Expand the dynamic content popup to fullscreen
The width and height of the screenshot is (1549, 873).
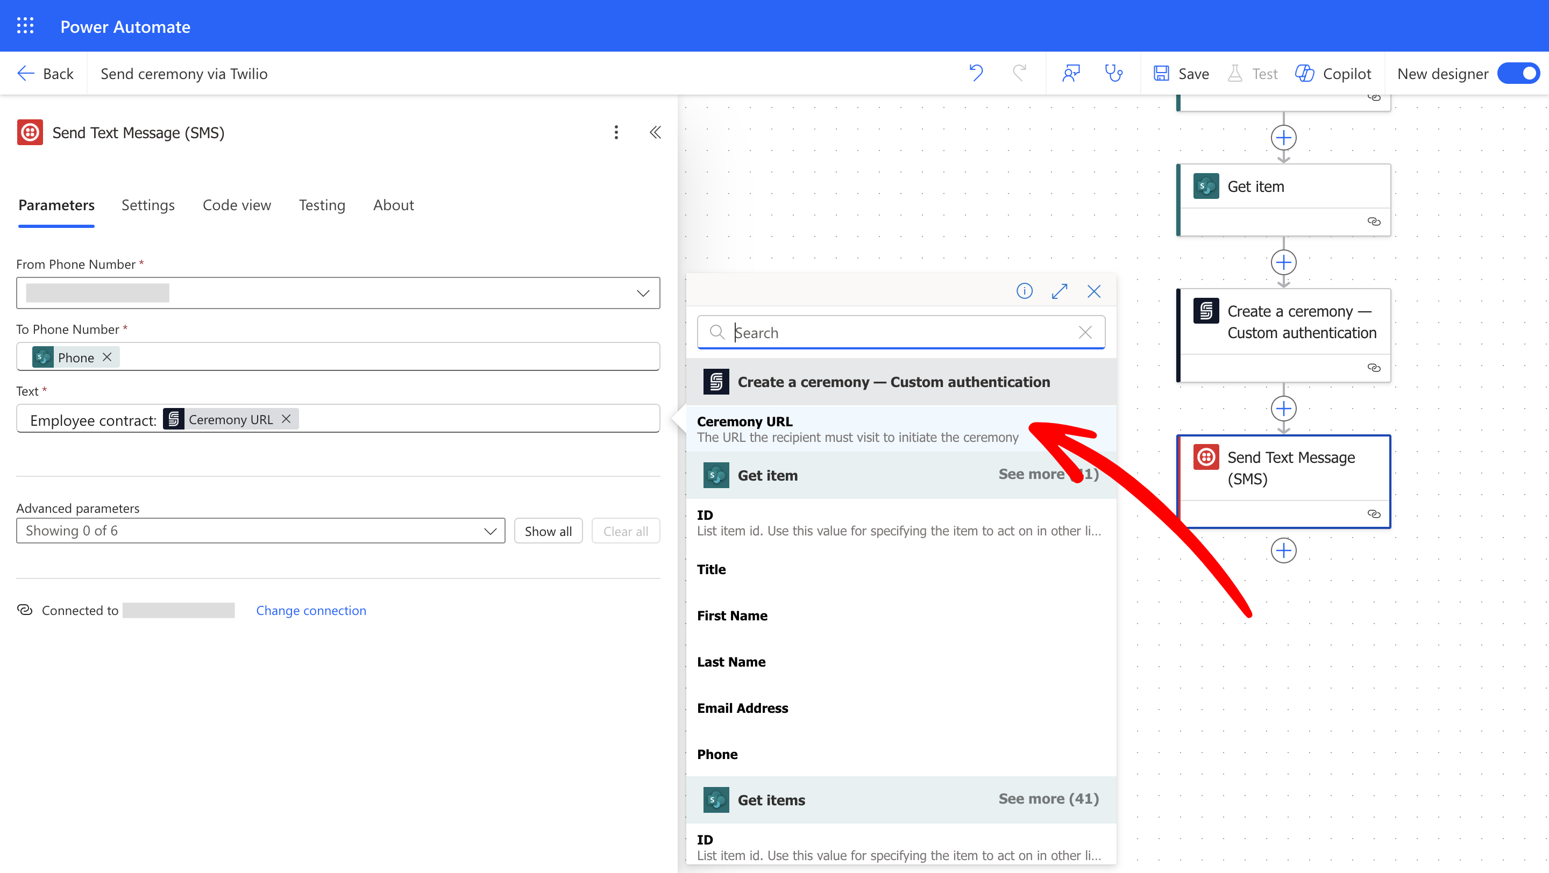click(x=1060, y=291)
